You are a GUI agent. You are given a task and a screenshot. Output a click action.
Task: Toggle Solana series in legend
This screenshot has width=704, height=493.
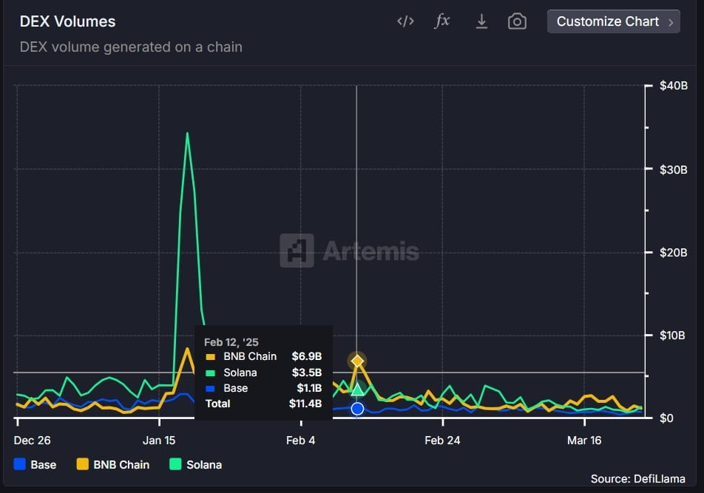point(195,464)
